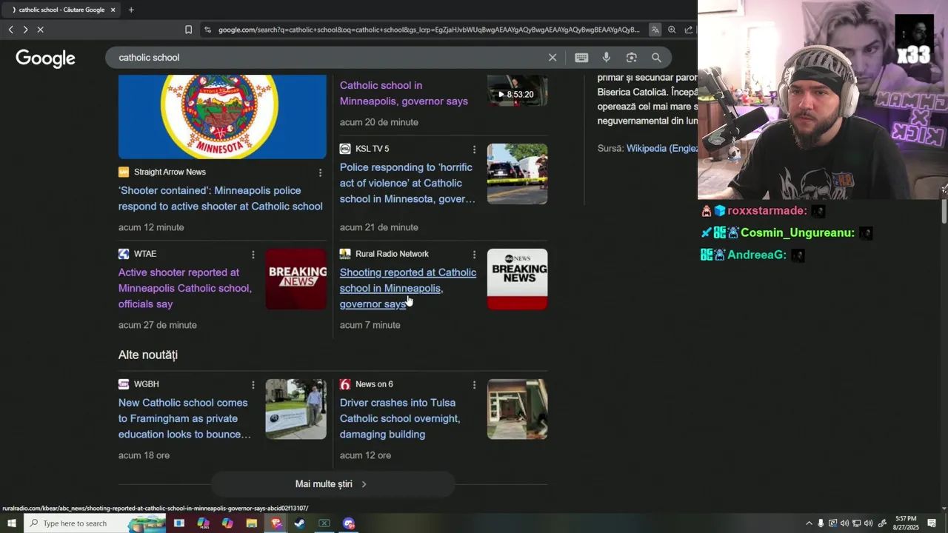This screenshot has height=533, width=948.
Task: Open more options for Straight Arrow News story
Action: 320,172
